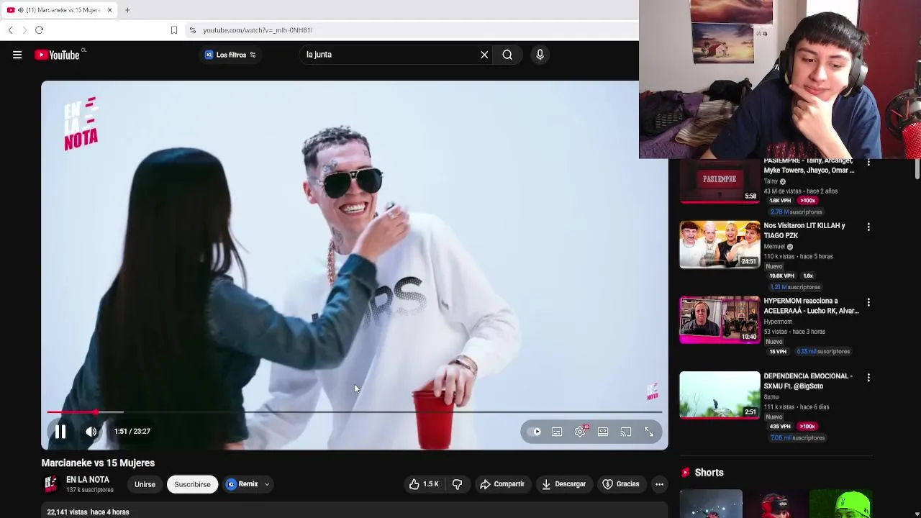
Task: Switch the player to theater mode
Action: pos(603,432)
